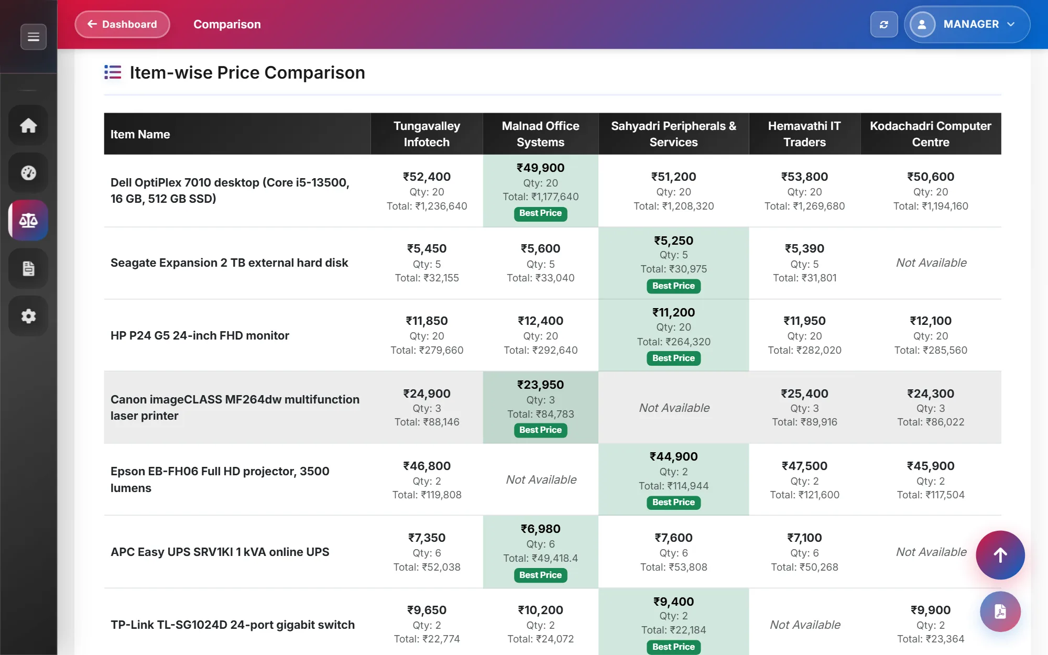Click the Hemavathi IT Traders column header
Image resolution: width=1048 pixels, height=655 pixels.
(804, 134)
